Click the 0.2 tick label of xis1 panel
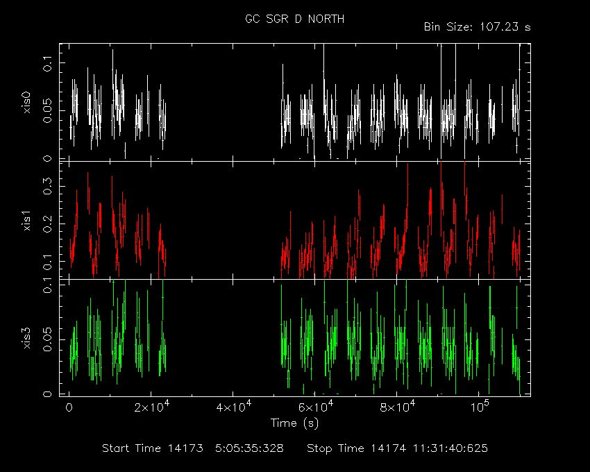This screenshot has height=472, width=590. [47, 224]
